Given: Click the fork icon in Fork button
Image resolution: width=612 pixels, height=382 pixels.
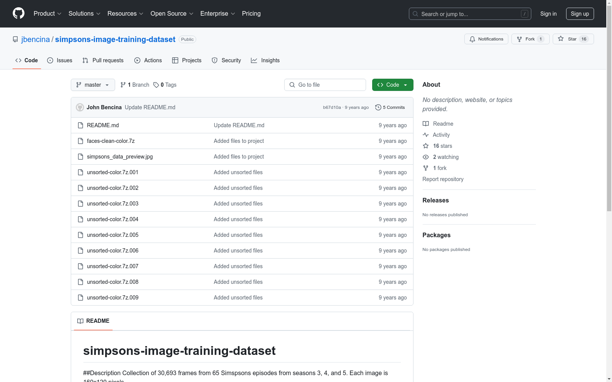Looking at the screenshot, I should point(519,39).
